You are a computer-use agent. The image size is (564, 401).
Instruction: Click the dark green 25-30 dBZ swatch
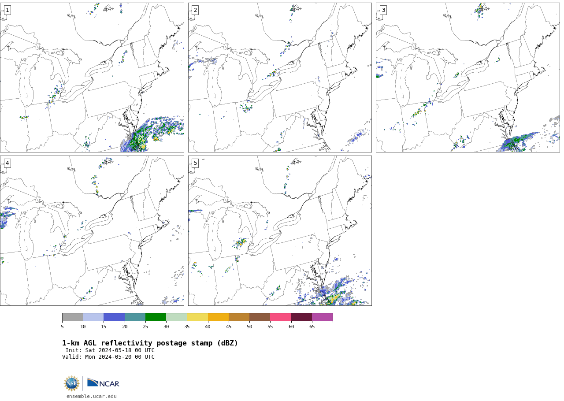click(x=156, y=317)
